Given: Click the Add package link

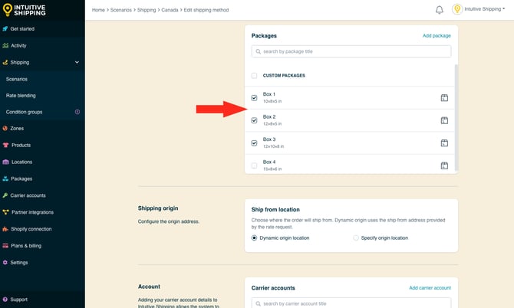Looking at the screenshot, I should (437, 36).
